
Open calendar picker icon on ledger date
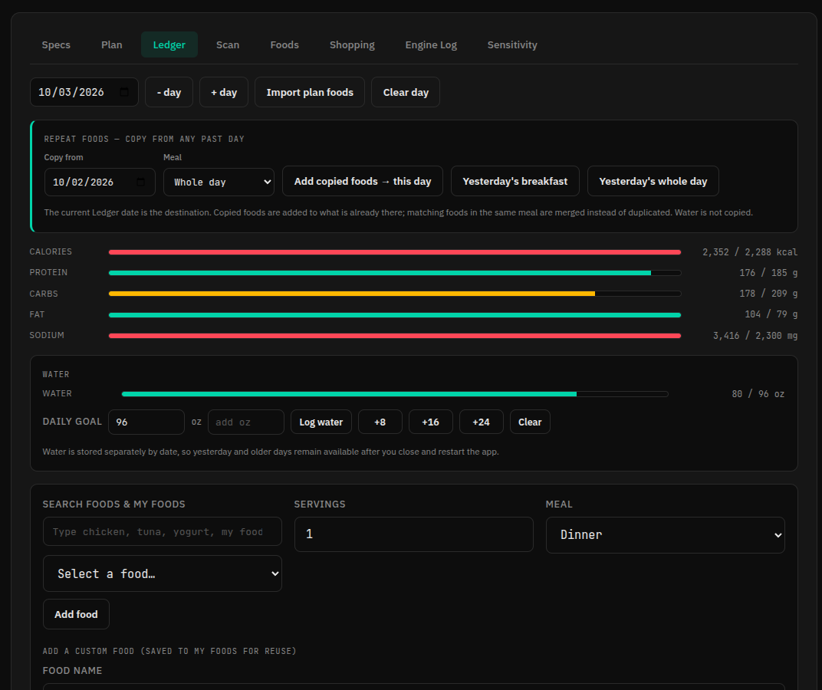click(x=124, y=92)
